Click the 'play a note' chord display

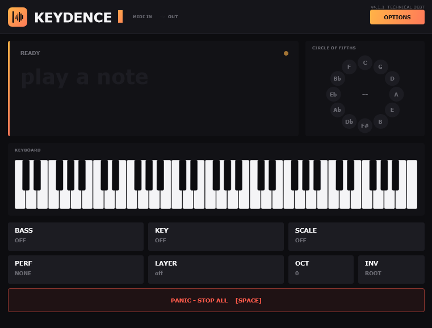click(85, 77)
